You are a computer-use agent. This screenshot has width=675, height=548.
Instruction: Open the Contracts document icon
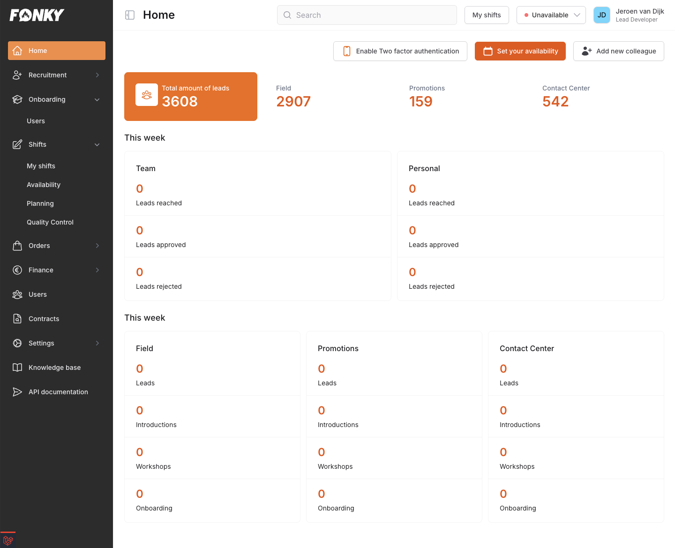17,318
